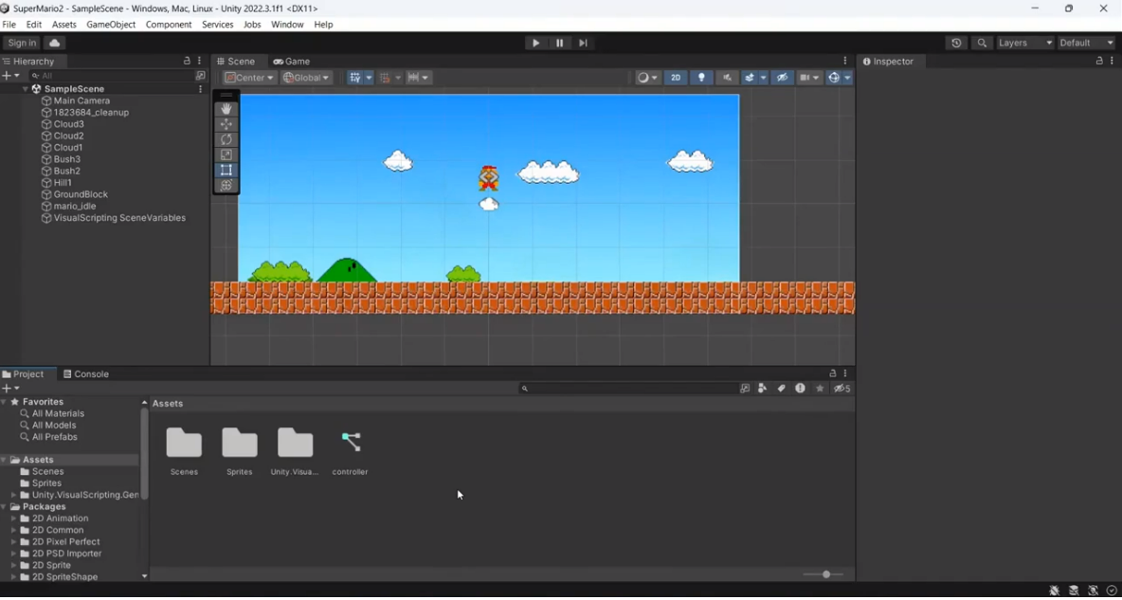Toggle scene audio mute
Image resolution: width=1122 pixels, height=600 pixels.
click(x=727, y=78)
